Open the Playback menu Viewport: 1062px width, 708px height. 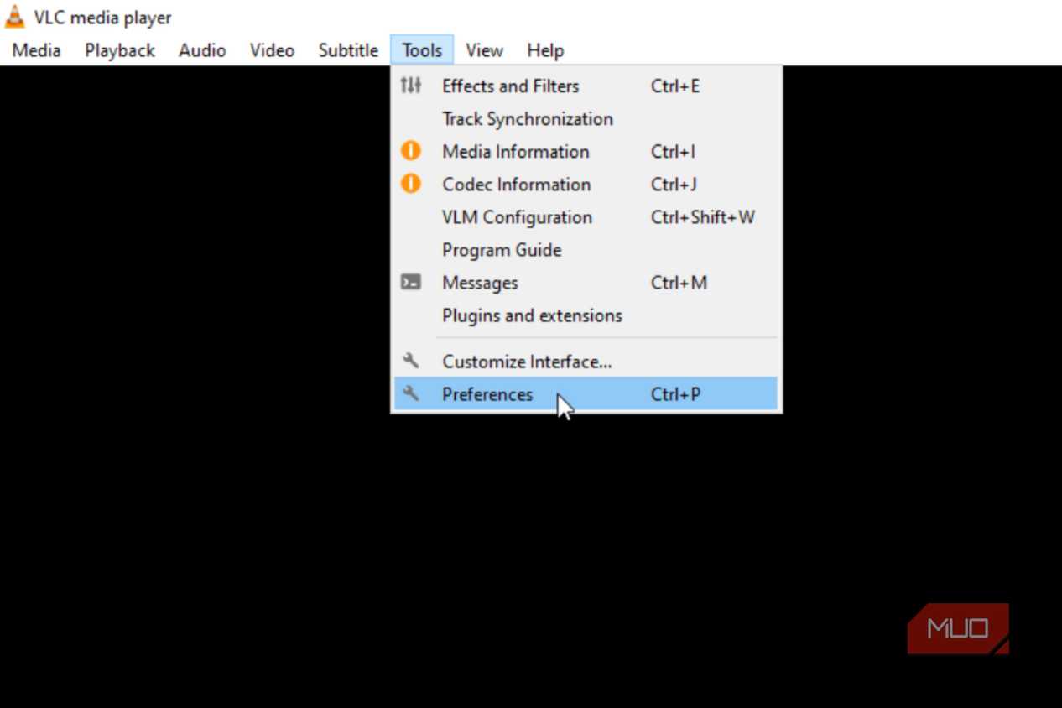click(120, 50)
